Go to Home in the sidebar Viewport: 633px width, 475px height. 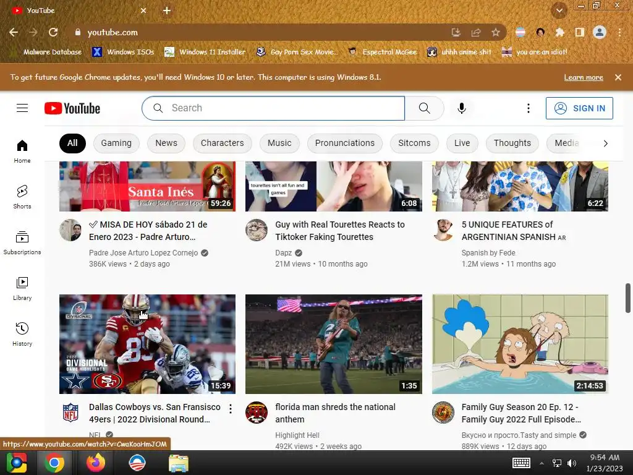tap(22, 152)
